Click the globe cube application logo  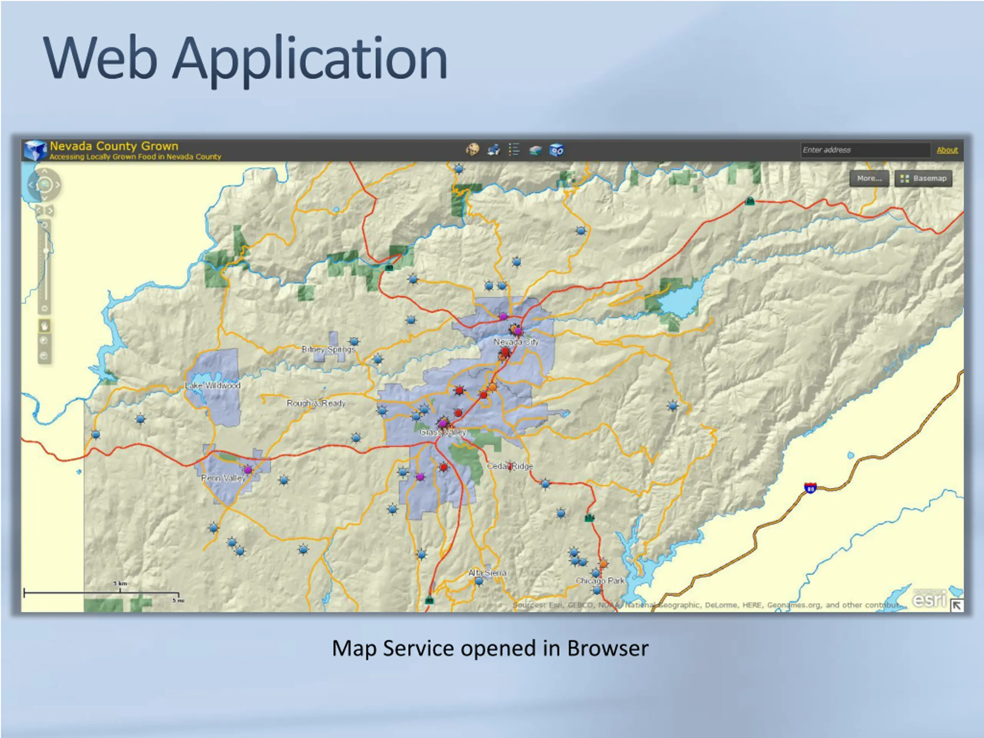pyautogui.click(x=35, y=150)
